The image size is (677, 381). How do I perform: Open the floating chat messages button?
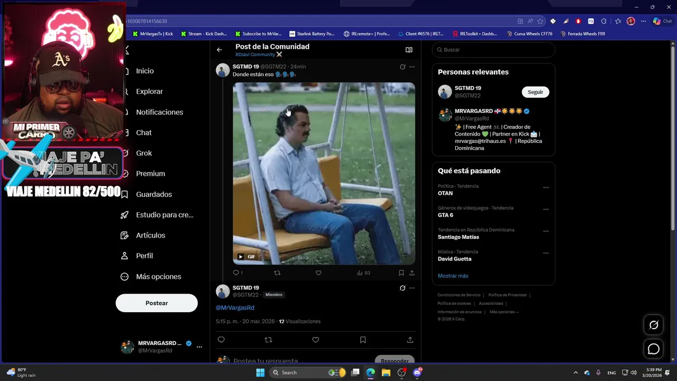pyautogui.click(x=654, y=349)
